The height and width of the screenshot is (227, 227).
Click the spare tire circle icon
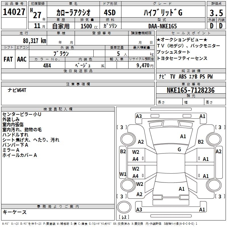pos(124,207)
